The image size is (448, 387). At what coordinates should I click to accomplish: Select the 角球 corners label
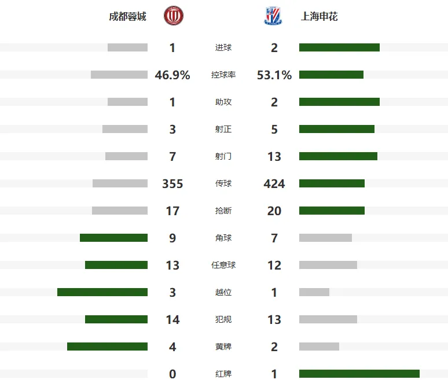223,238
